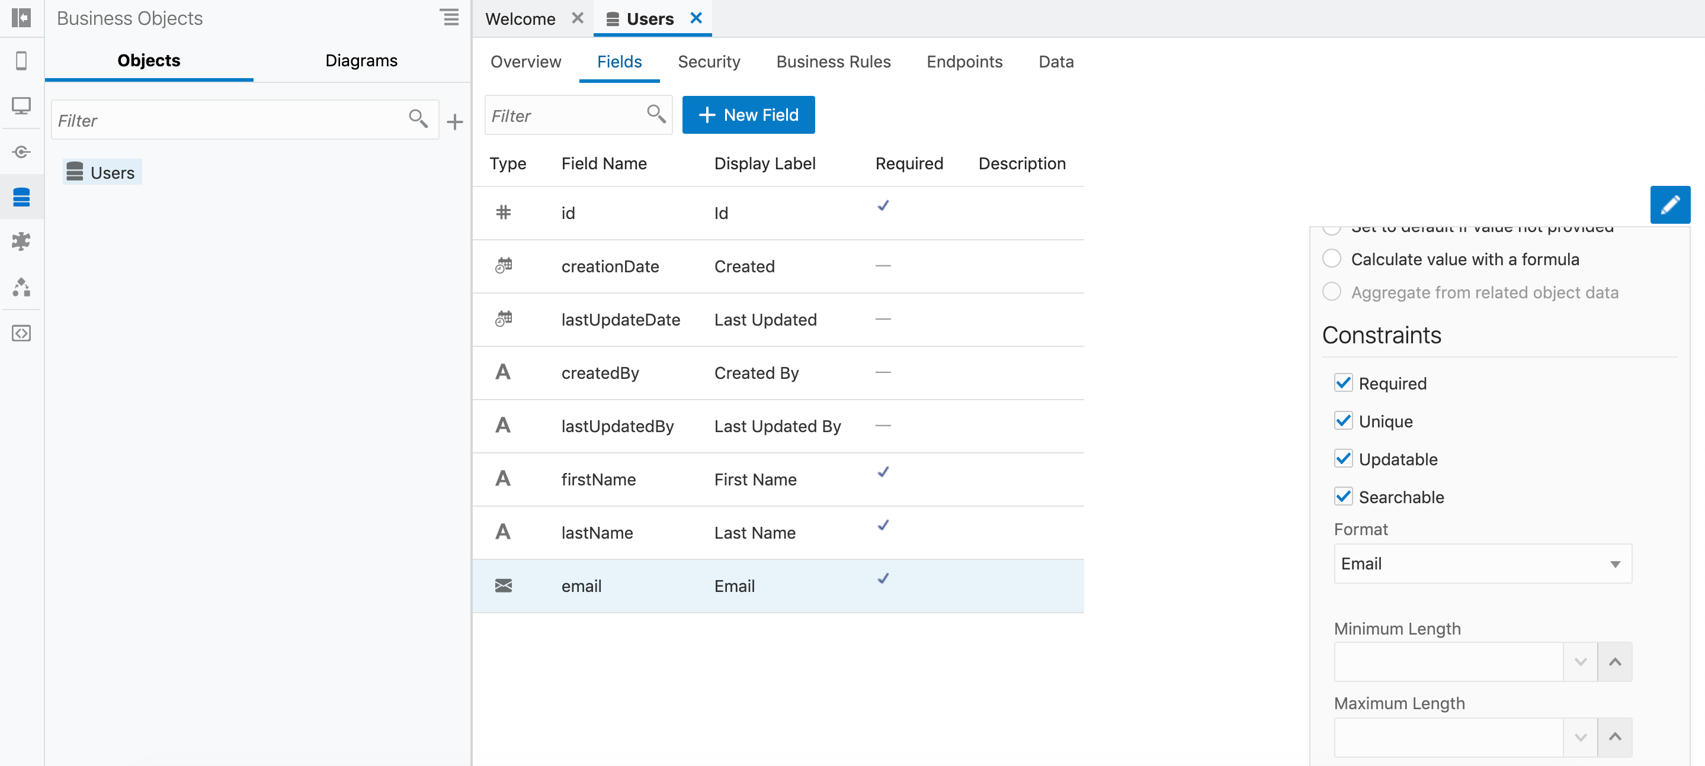Open Processes navigator icon
The height and width of the screenshot is (766, 1705).
coord(21,287)
